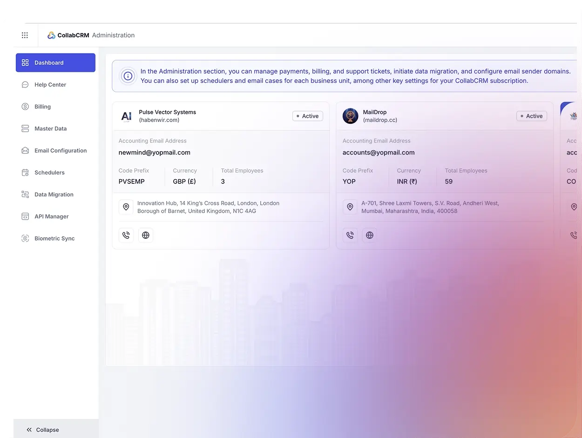Click phone icon on MailDrop card

[x=350, y=235]
